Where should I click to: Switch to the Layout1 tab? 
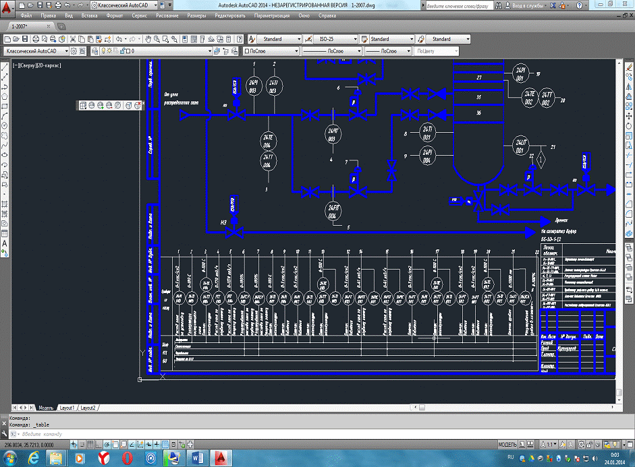pyautogui.click(x=67, y=408)
